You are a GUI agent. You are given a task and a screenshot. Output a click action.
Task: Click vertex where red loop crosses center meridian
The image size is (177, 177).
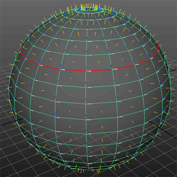pos(86,71)
